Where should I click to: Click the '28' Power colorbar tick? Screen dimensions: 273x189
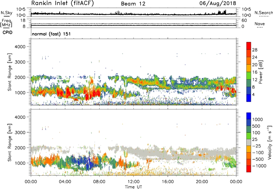tap(255, 50)
